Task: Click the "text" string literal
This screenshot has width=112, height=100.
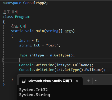Action: 52,45
